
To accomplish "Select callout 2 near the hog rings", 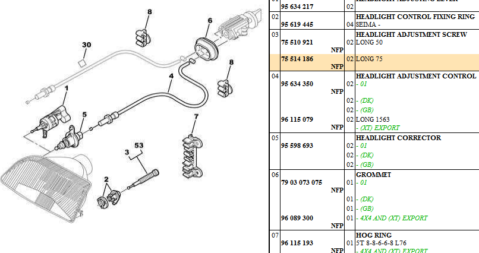I will tap(106, 179).
